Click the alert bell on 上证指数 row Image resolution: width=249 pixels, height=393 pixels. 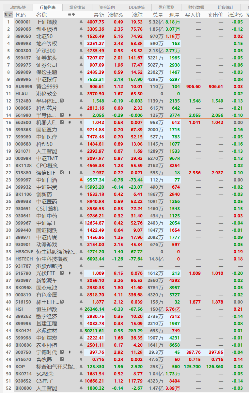(81, 22)
